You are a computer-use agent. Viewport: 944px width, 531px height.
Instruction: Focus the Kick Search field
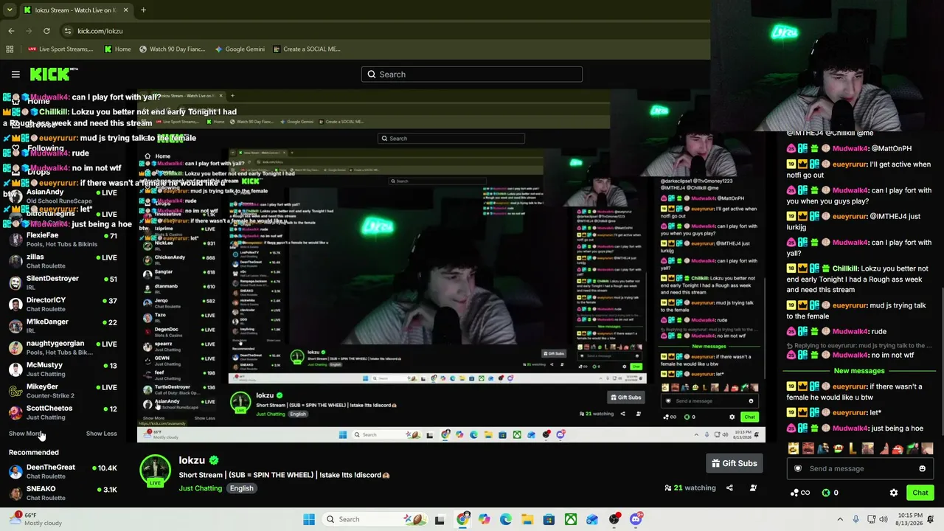(x=472, y=74)
